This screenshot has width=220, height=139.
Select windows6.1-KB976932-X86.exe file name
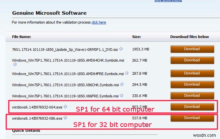(37, 119)
